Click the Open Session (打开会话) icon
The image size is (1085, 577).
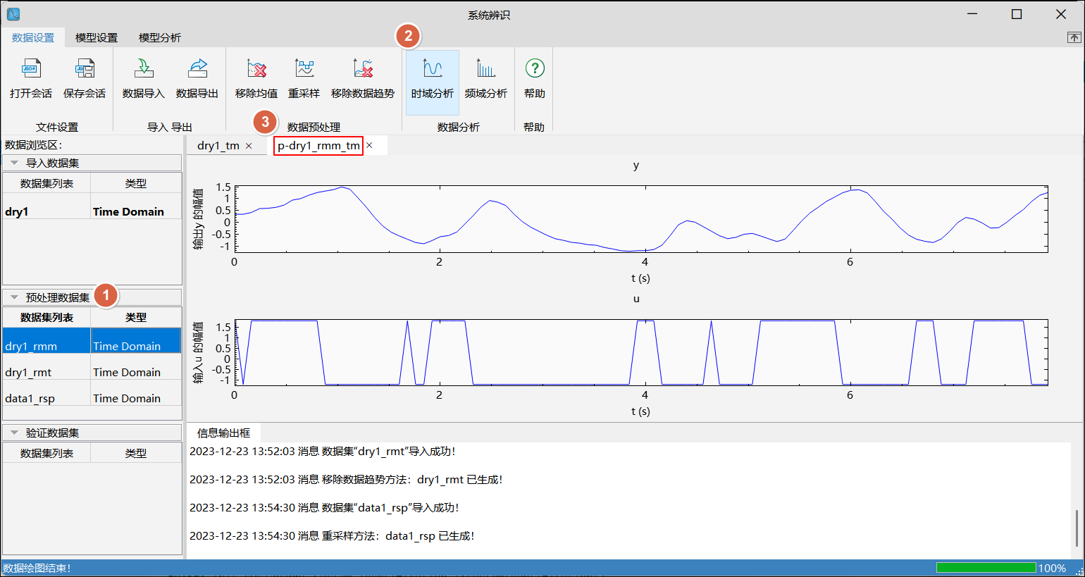tap(31, 69)
